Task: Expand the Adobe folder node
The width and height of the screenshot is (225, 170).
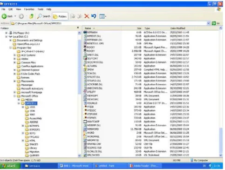Action: 14,59
